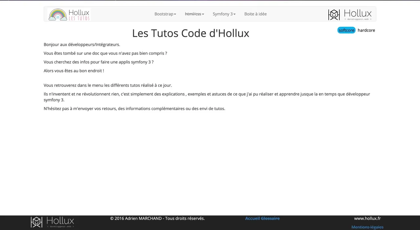420x230 pixels.
Task: Switch to hardcore mode
Action: click(366, 30)
